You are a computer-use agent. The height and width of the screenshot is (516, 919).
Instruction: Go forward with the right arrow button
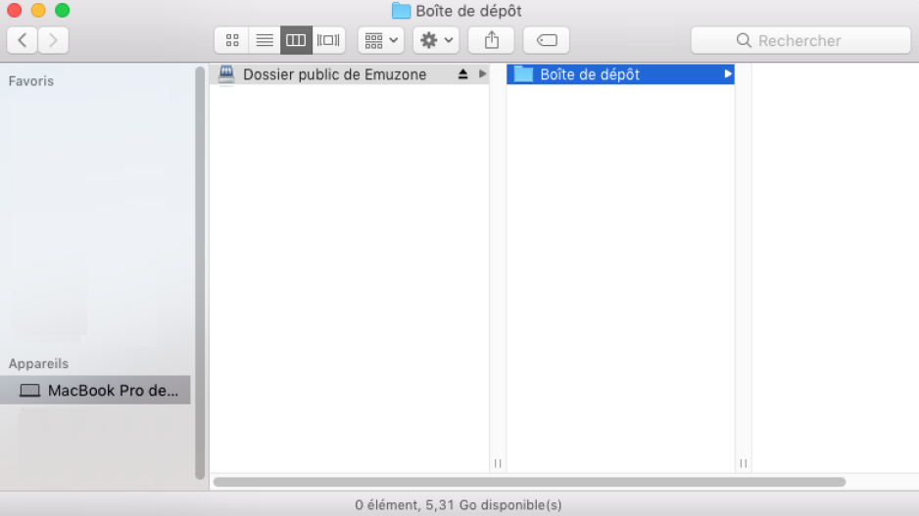[x=53, y=40]
